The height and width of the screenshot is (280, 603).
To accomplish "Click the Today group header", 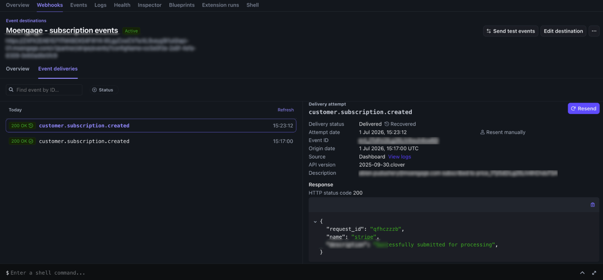I will (x=15, y=110).
